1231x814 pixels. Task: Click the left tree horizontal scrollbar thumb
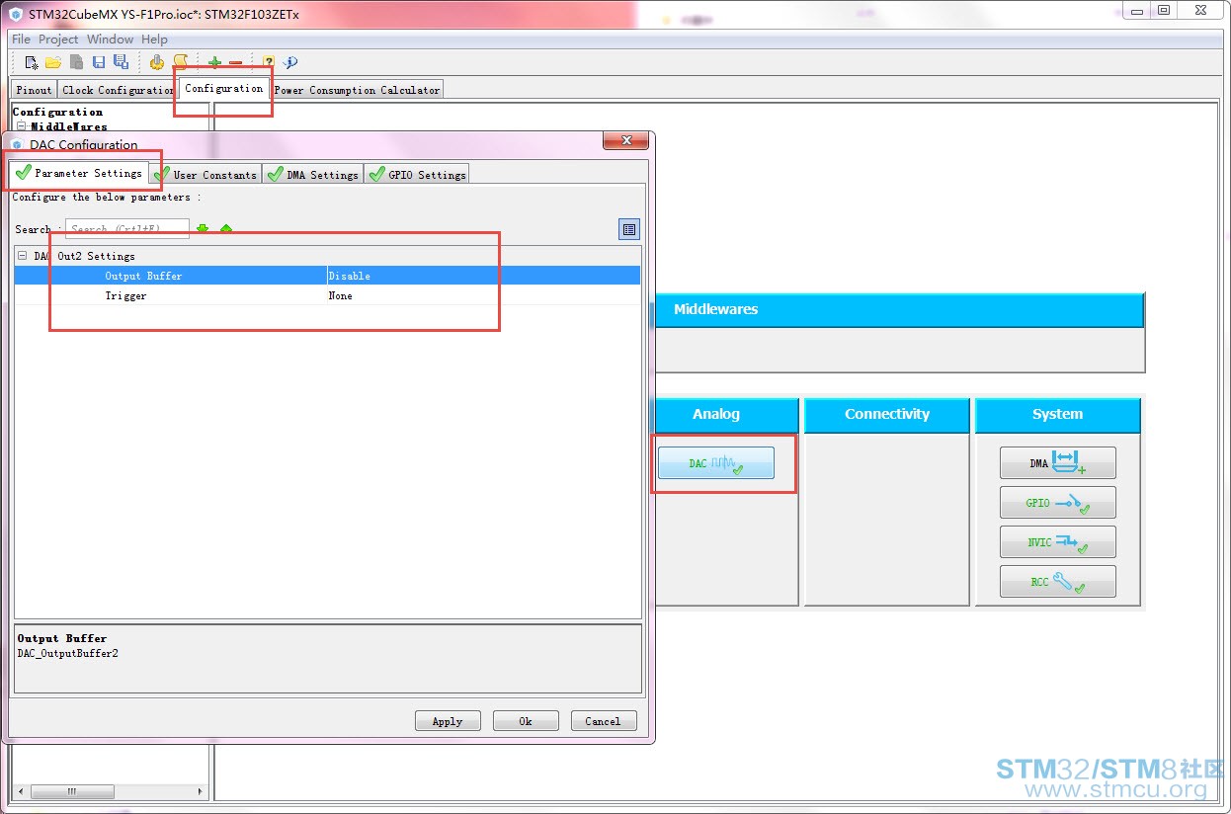[x=71, y=791]
